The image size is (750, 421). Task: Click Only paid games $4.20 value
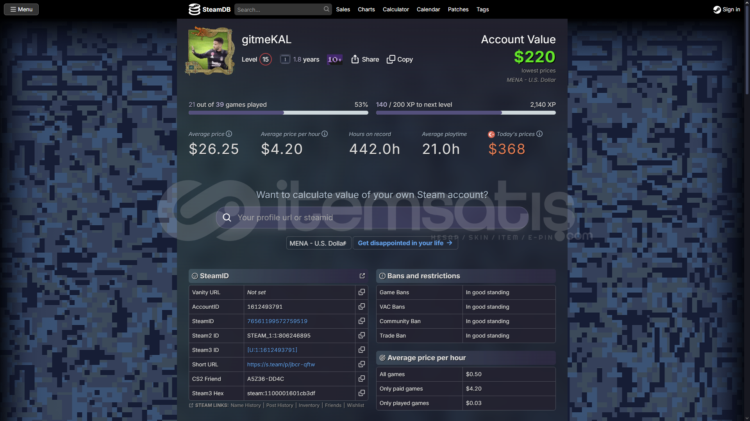[x=473, y=389]
